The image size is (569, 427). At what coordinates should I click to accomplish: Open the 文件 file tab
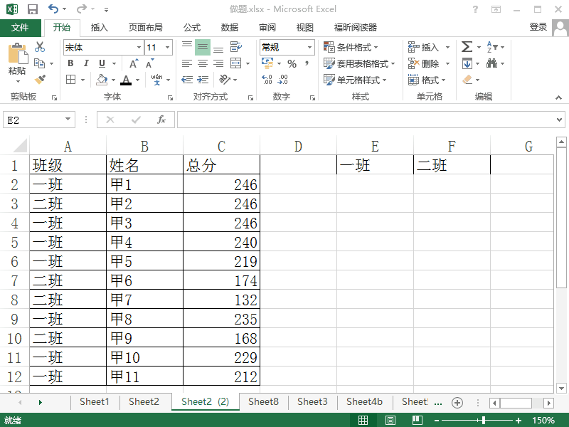(x=20, y=28)
